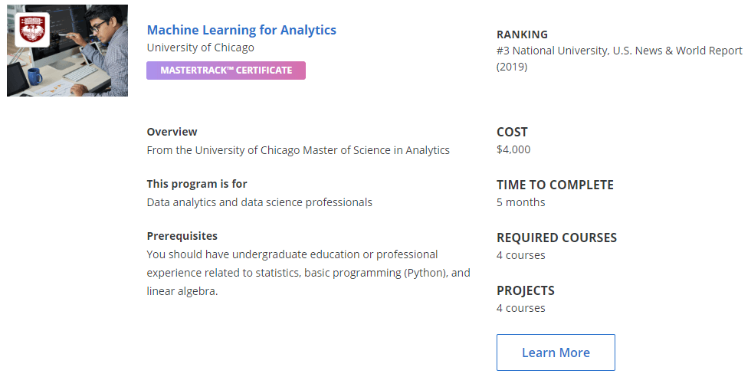
Task: Click the Prerequisites heading
Action: 182,236
